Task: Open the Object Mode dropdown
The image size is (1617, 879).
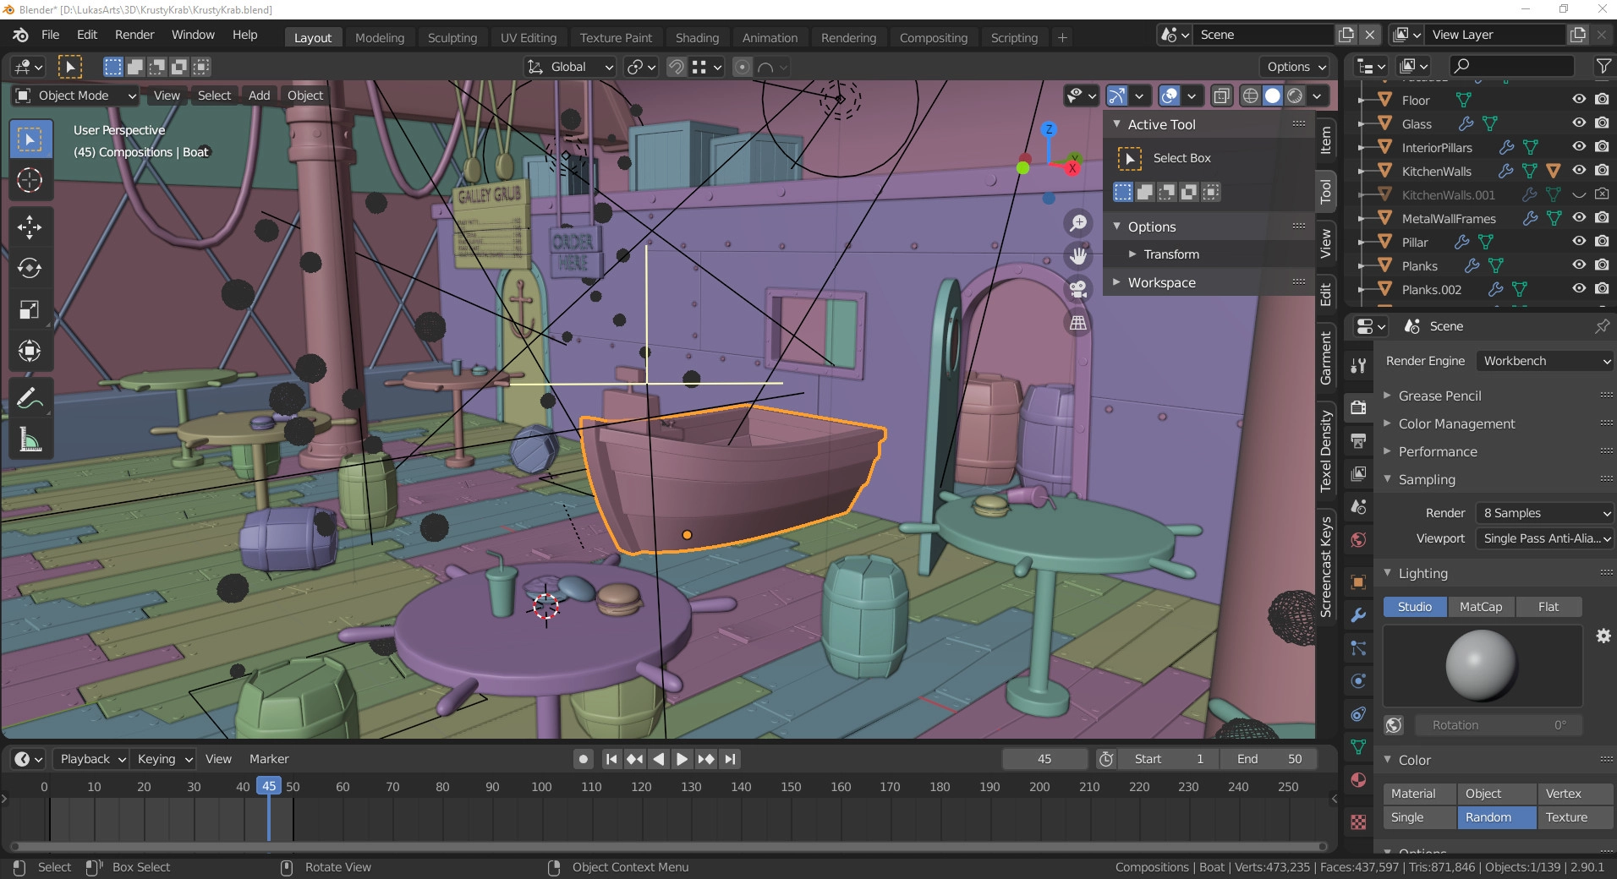Action: tap(75, 96)
